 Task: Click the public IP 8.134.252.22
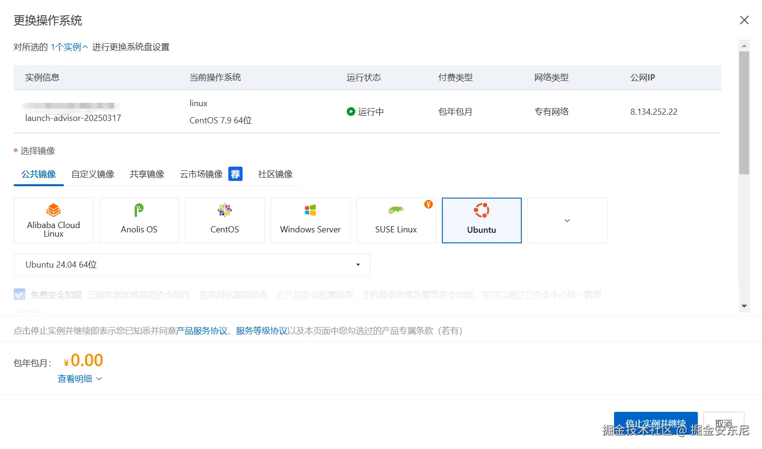coord(654,112)
